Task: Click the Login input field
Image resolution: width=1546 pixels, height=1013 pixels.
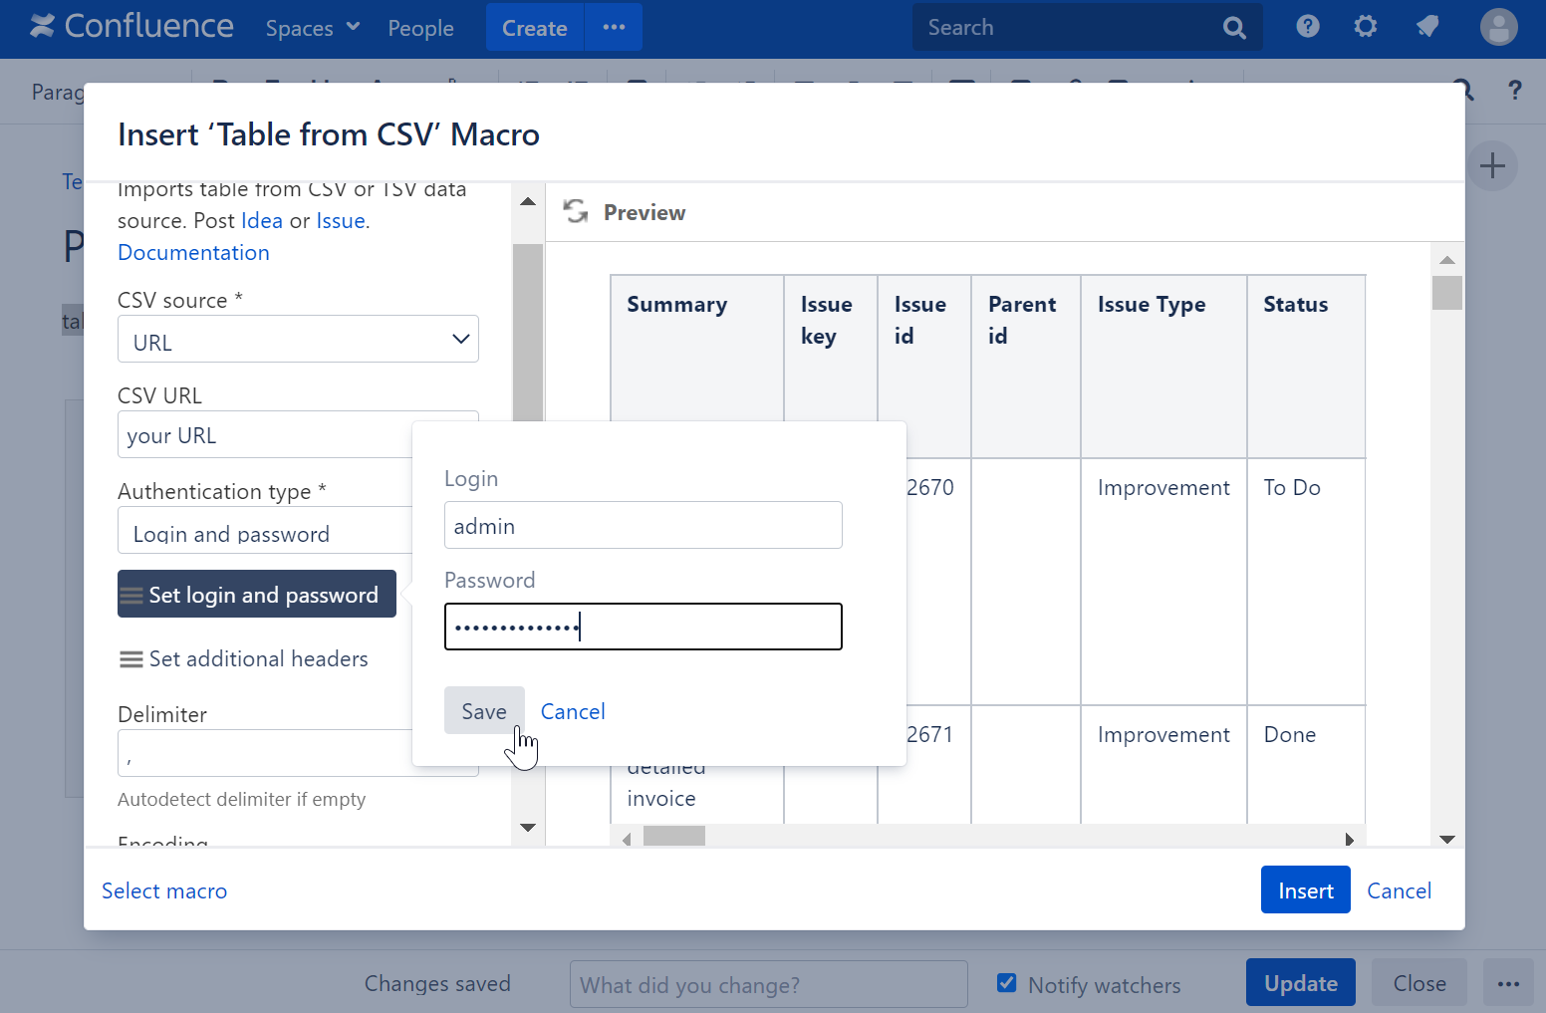Action: pos(643,525)
